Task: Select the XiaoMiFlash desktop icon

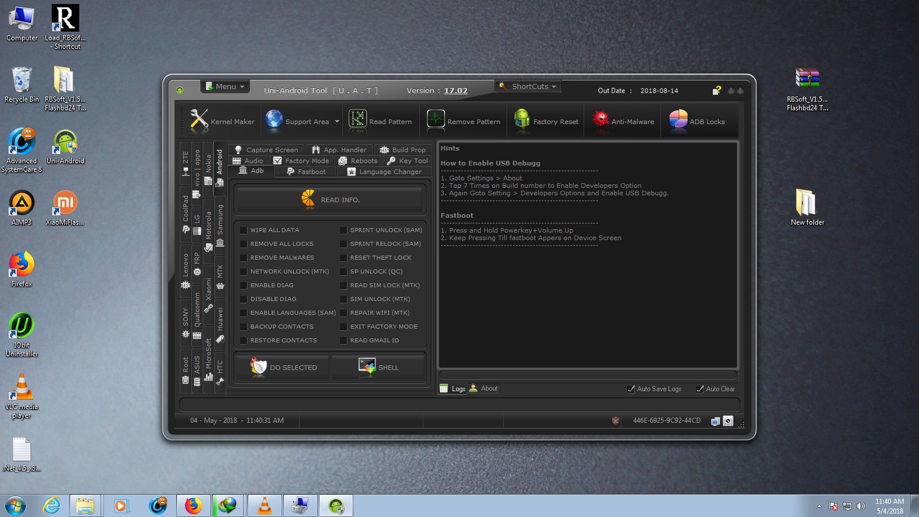Action: point(65,207)
